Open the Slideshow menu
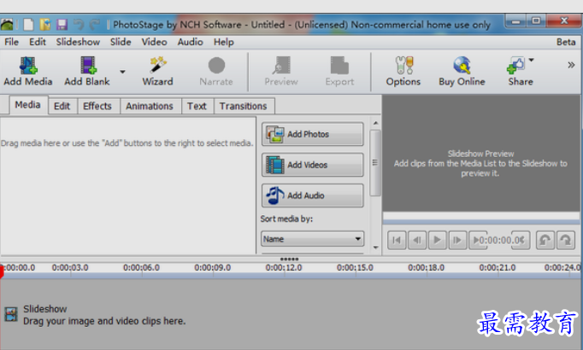The height and width of the screenshot is (350, 583). 78,42
